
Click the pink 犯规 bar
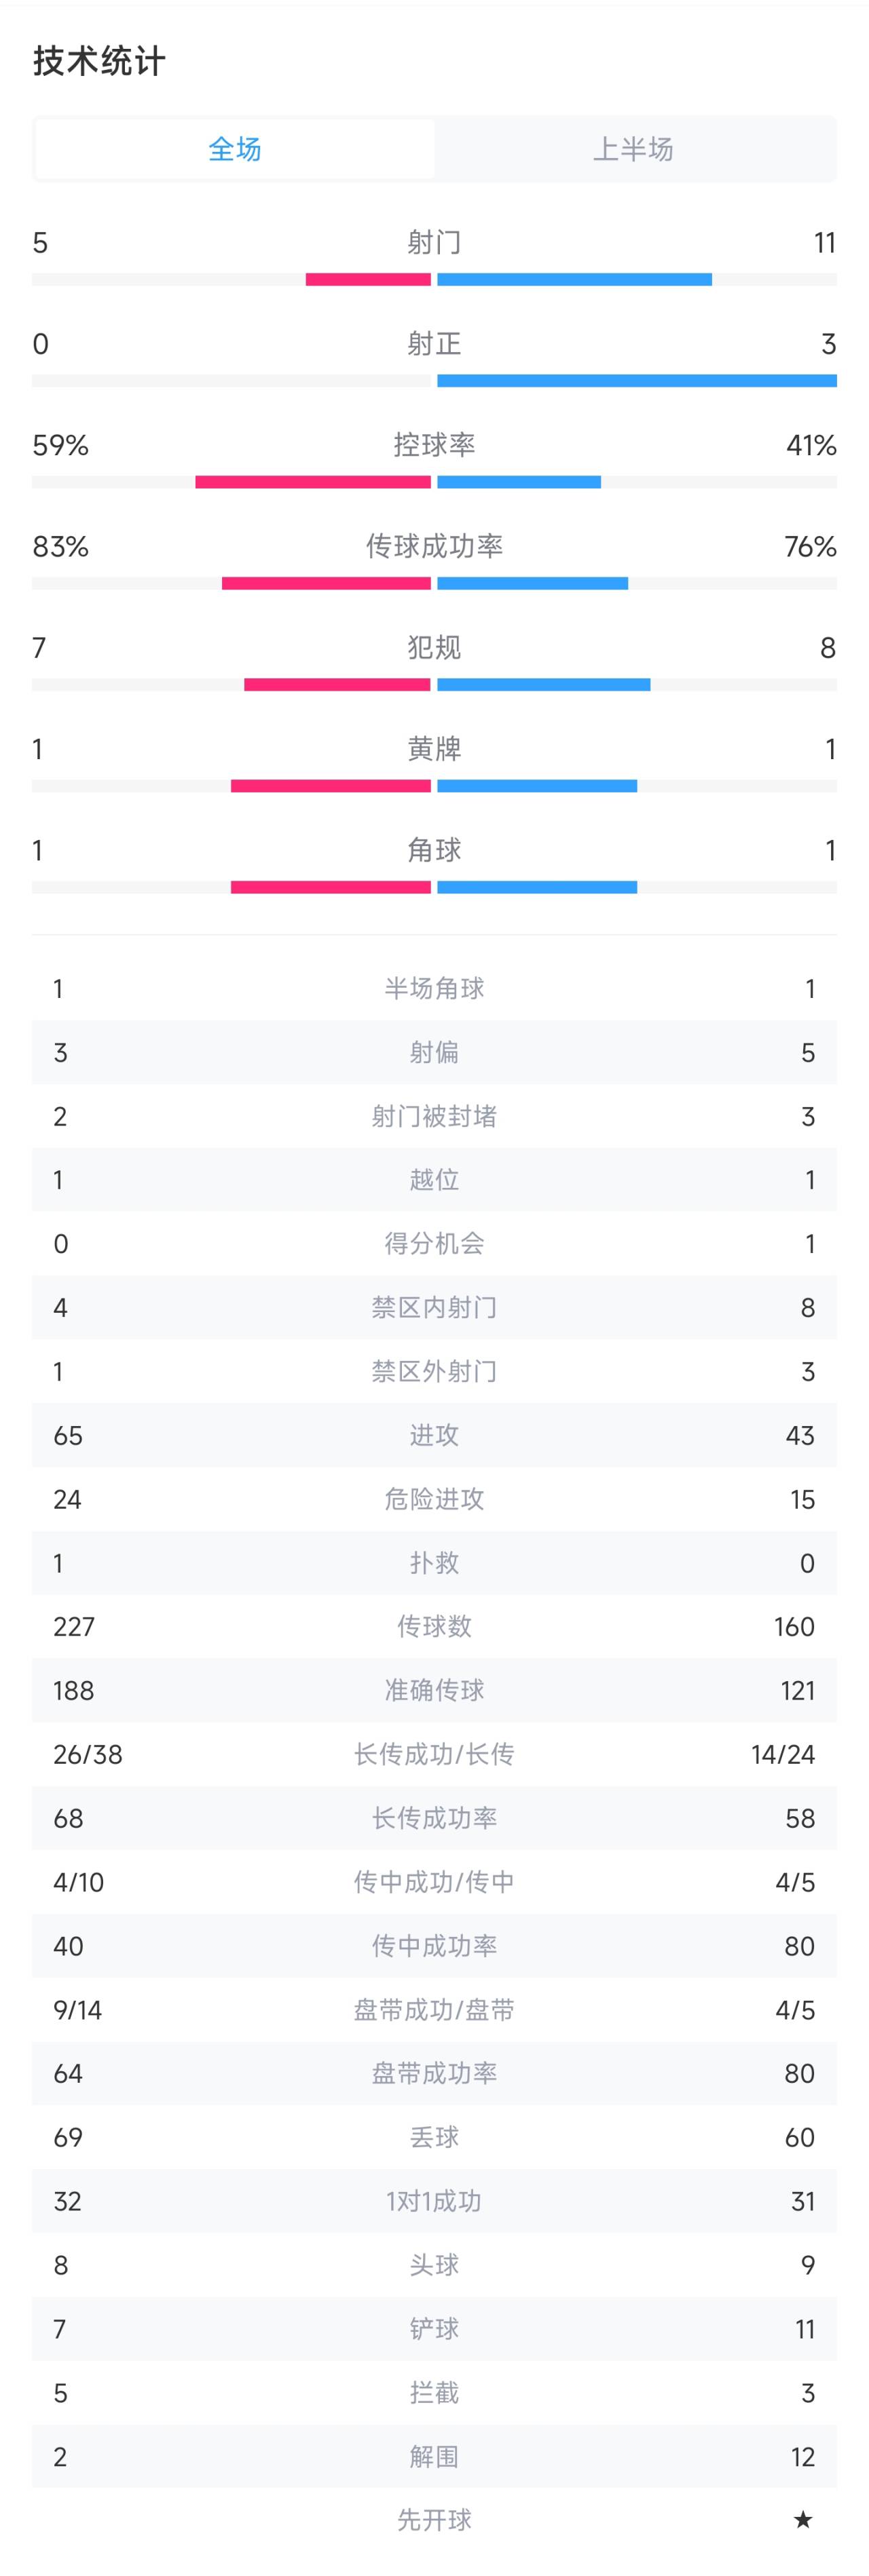pos(337,685)
